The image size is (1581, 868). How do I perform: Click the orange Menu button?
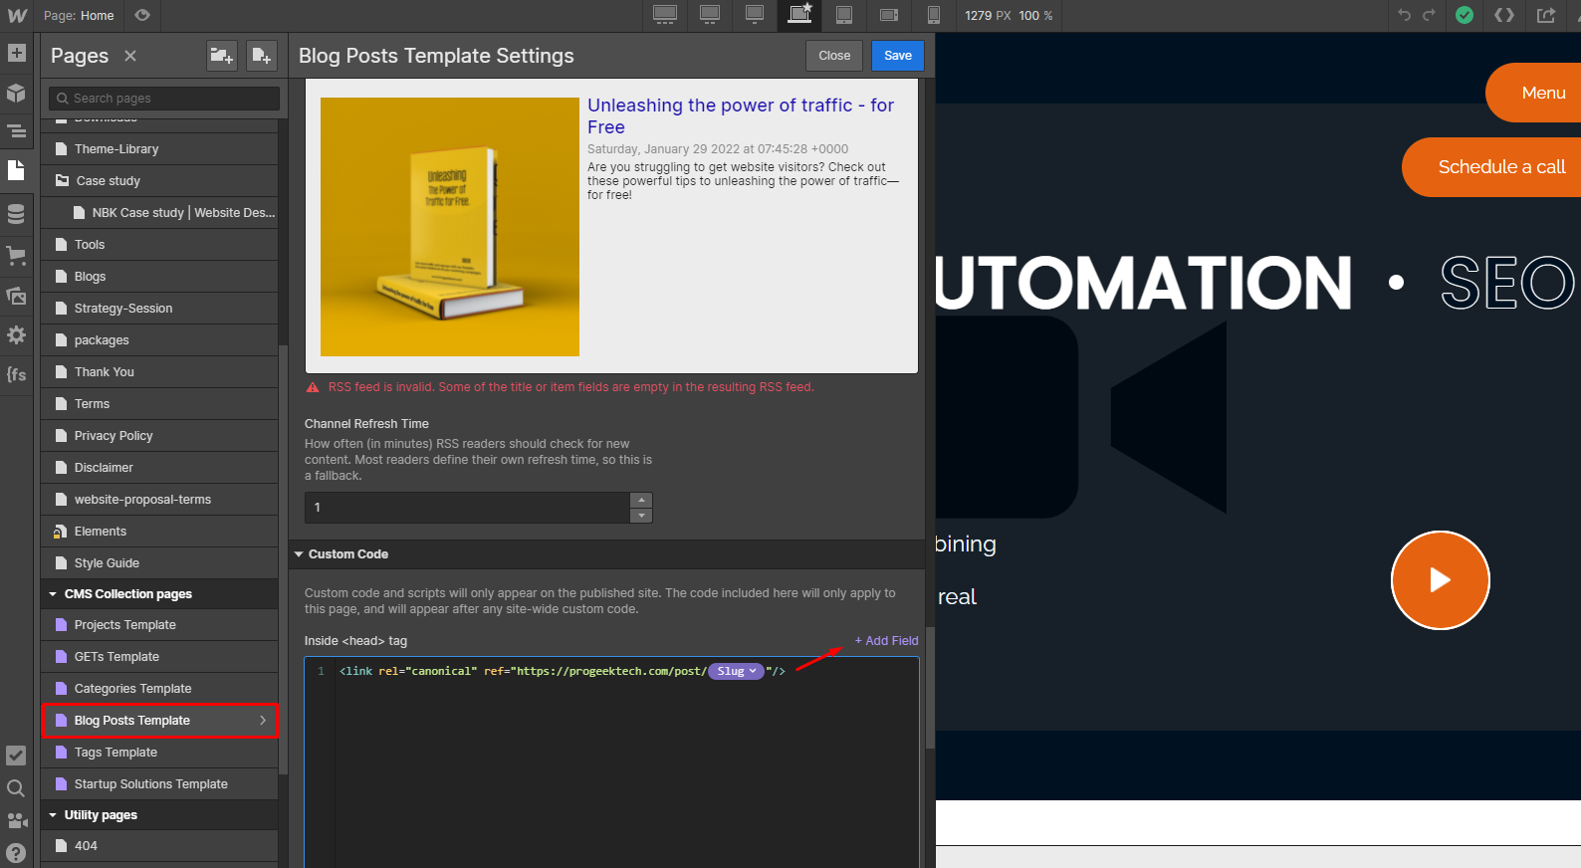point(1533,93)
